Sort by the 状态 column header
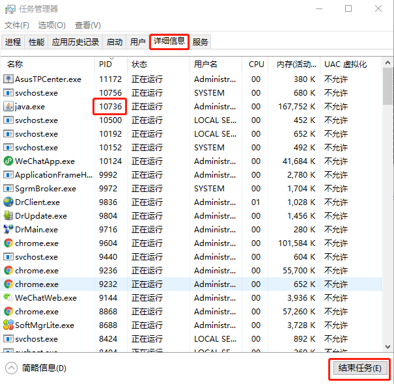Image resolution: width=394 pixels, height=384 pixels. [158, 64]
